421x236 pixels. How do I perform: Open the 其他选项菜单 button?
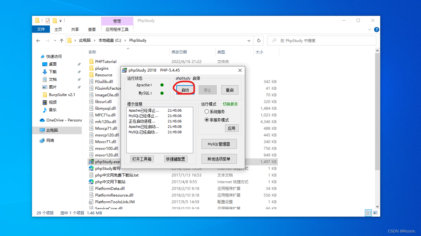tap(219, 159)
